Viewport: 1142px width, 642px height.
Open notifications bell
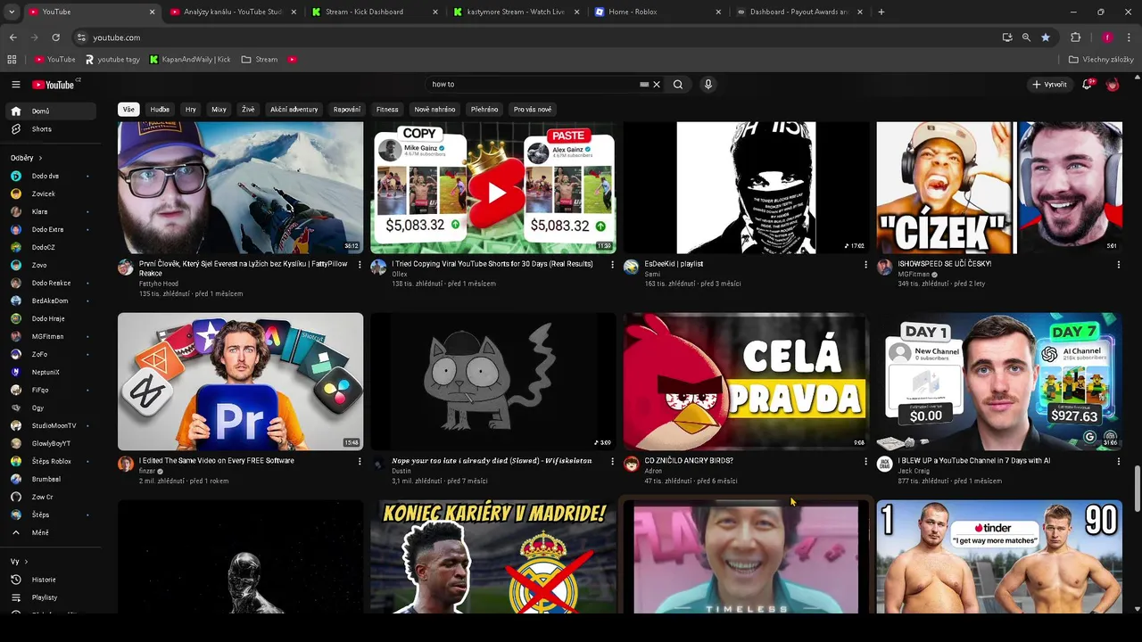[1087, 85]
